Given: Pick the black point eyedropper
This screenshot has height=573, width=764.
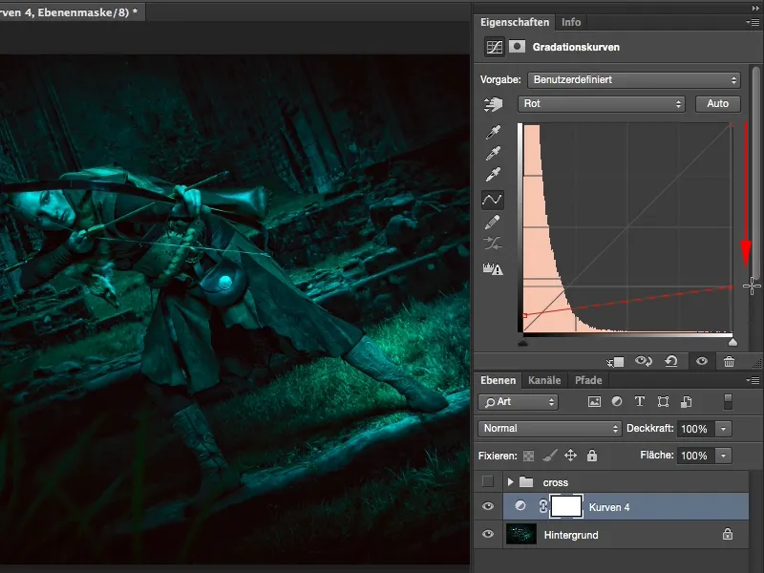Looking at the screenshot, I should click(493, 132).
